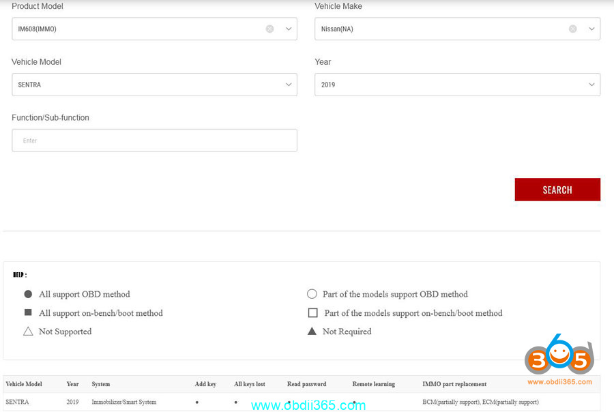Click the Product Model field label
614x412 pixels.
pos(38,6)
